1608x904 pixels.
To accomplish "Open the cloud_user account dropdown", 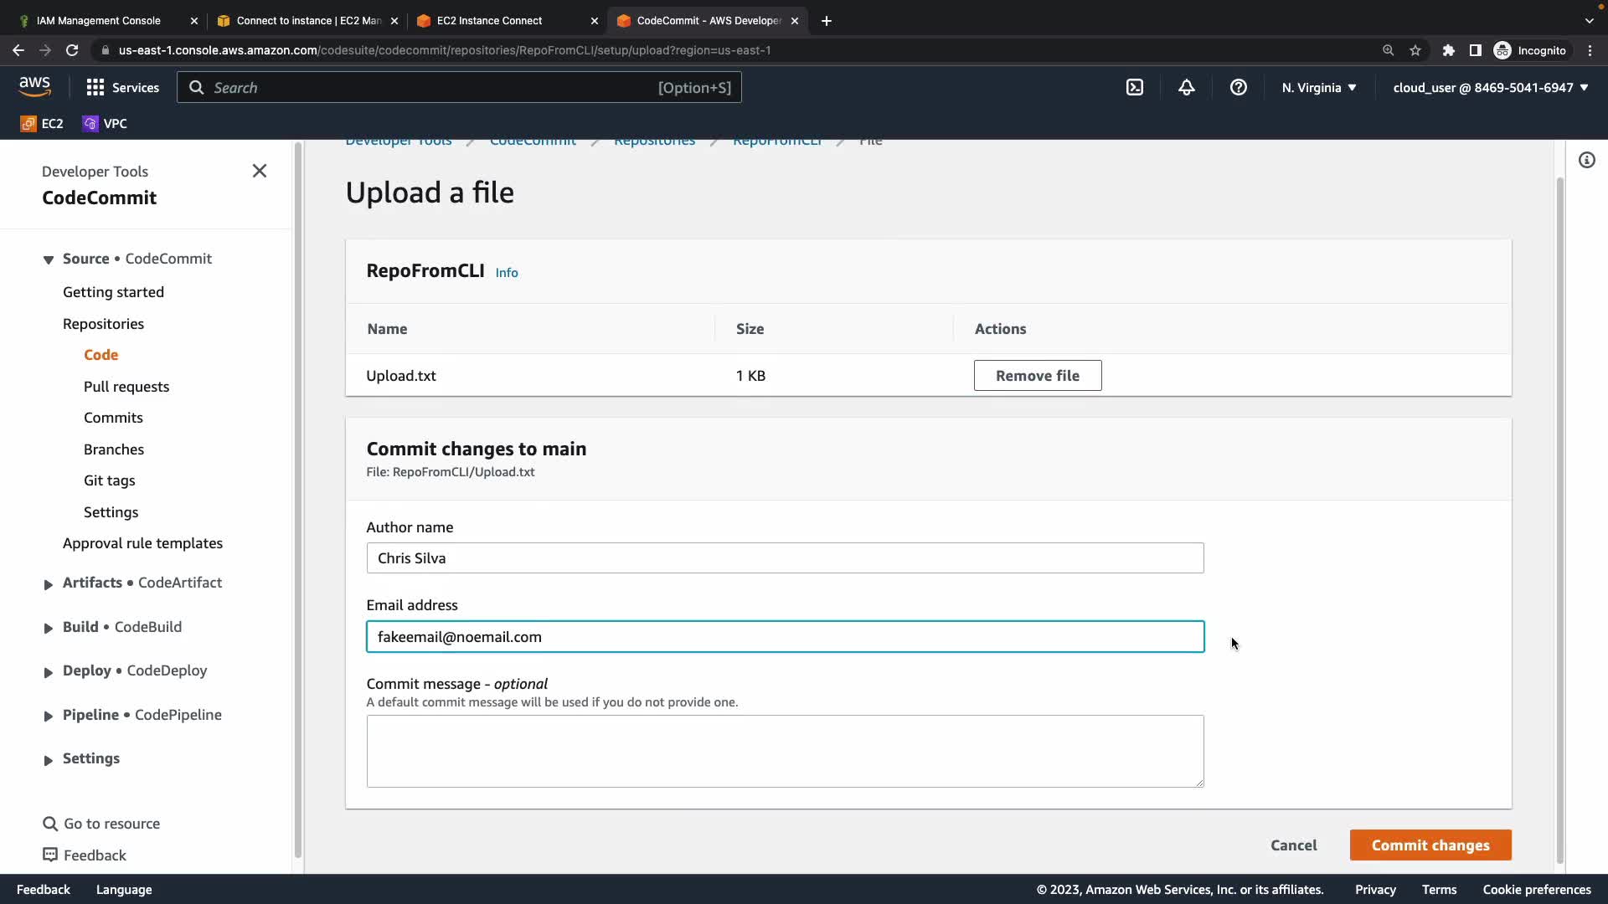I will (x=1491, y=87).
